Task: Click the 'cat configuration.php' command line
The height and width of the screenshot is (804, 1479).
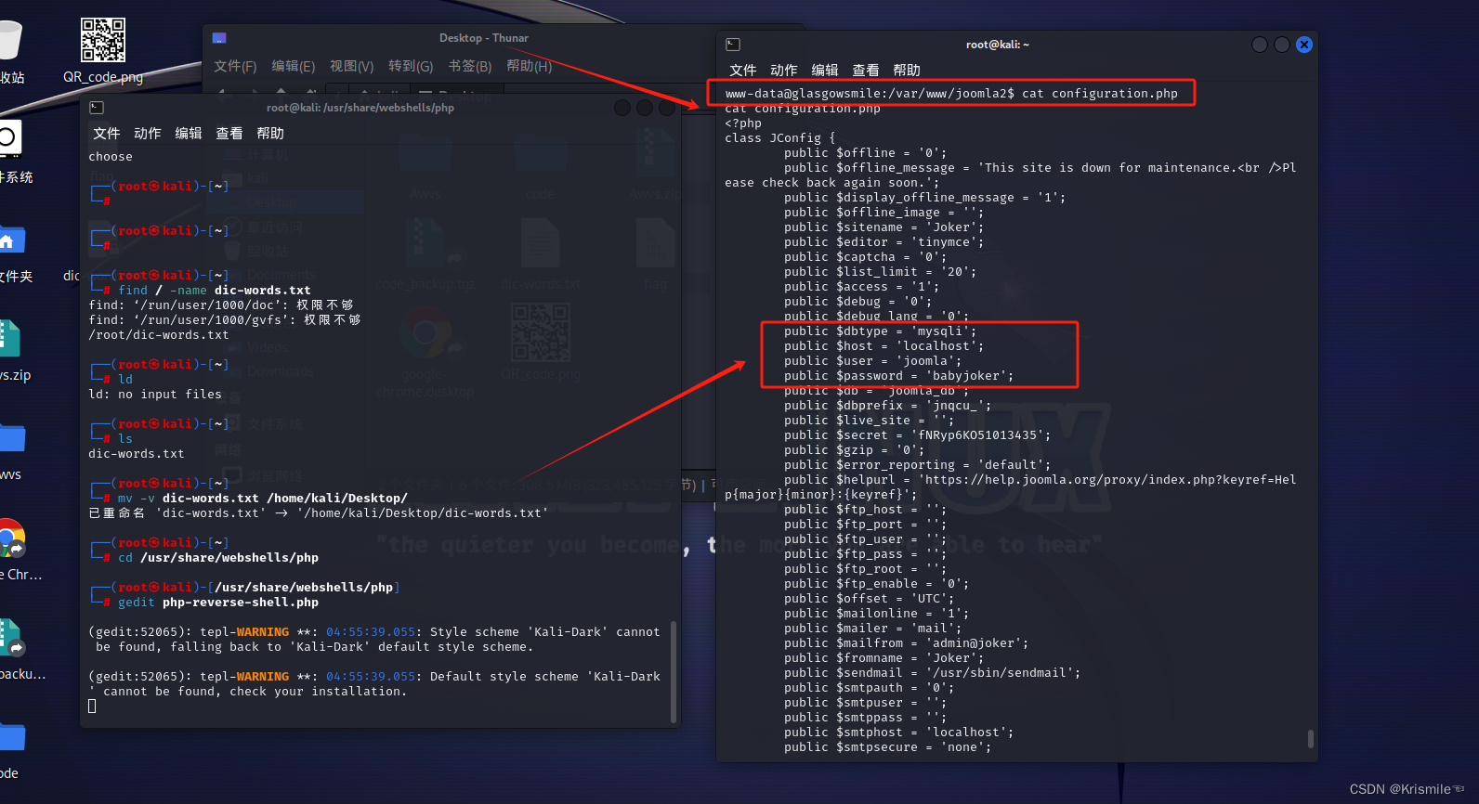Action: [x=951, y=94]
